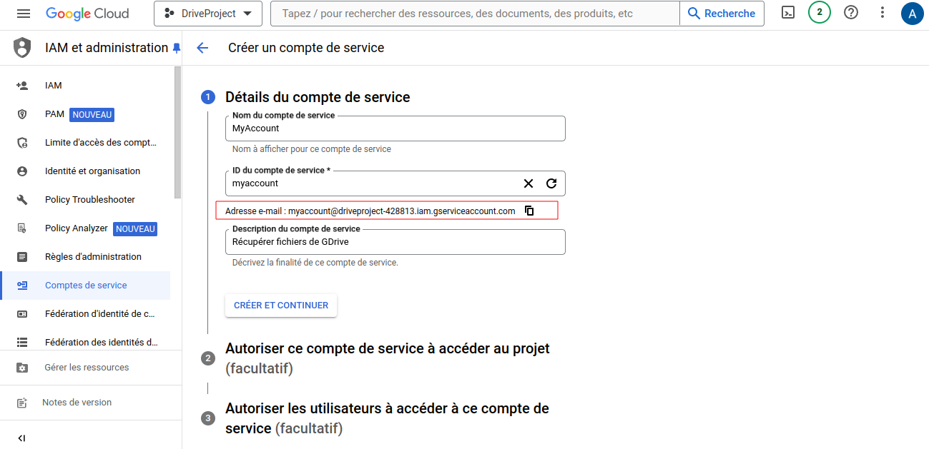Pin the IAM et administration section
This screenshot has width=929, height=449.
tap(176, 48)
